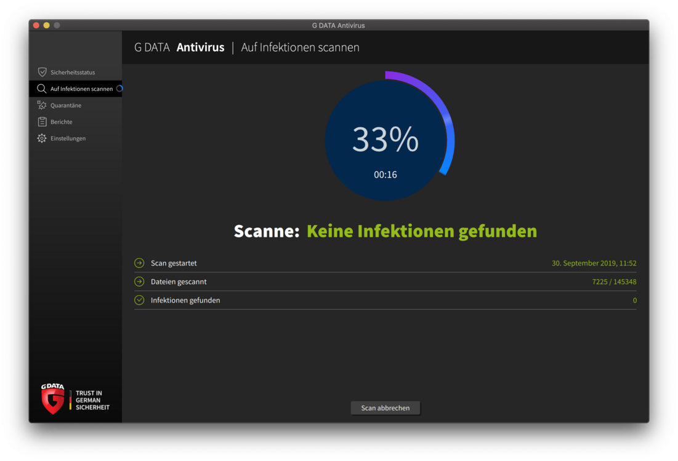Screen dimensions: 678x461
Task: Click the scan start date 30. September 2019, 11:52
Action: click(x=594, y=263)
